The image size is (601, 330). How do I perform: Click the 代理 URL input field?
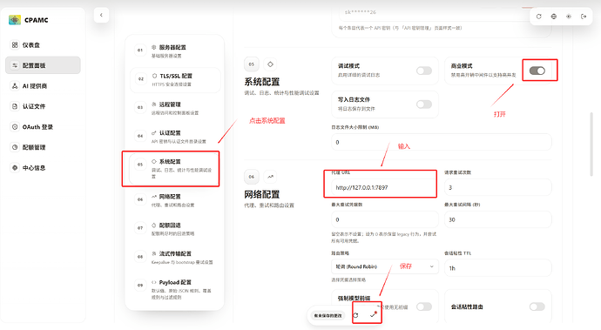click(385, 187)
